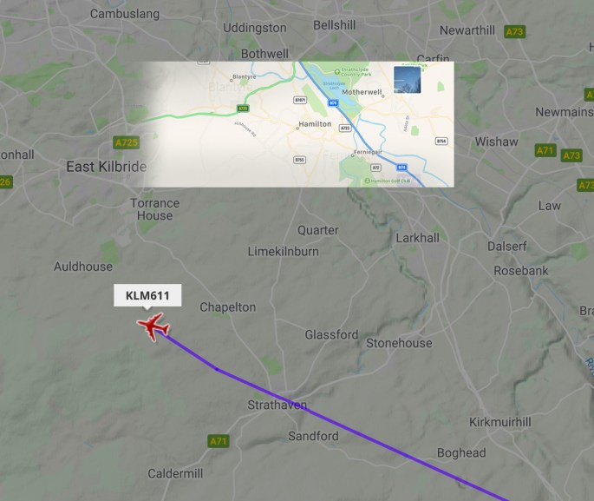This screenshot has width=594, height=501.
Task: Click the B755 road marker on inset map
Action: tap(300, 160)
